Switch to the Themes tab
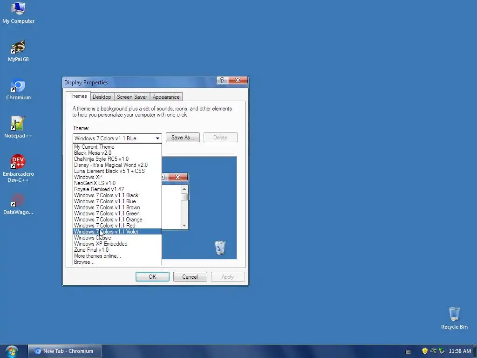The width and height of the screenshot is (477, 358). tap(78, 96)
